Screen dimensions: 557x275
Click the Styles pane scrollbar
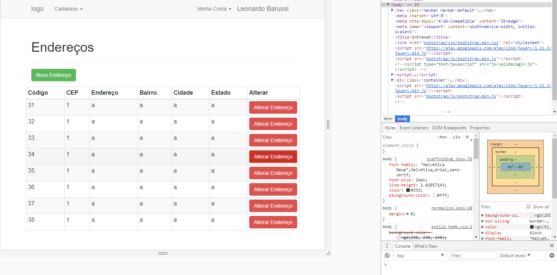coord(476,148)
